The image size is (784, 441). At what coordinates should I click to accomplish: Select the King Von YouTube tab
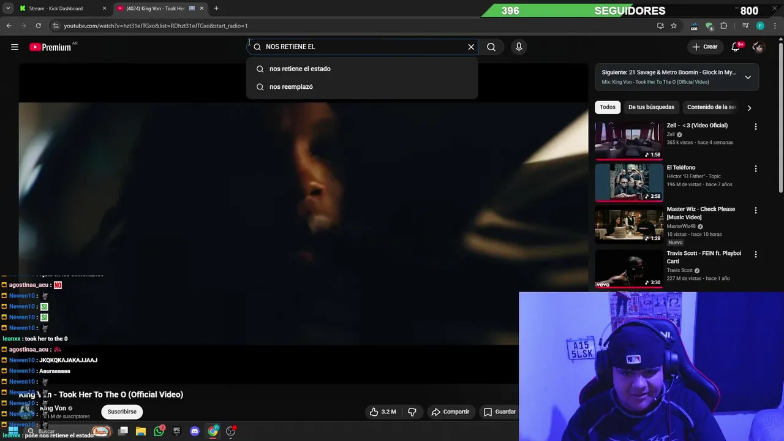coord(156,9)
